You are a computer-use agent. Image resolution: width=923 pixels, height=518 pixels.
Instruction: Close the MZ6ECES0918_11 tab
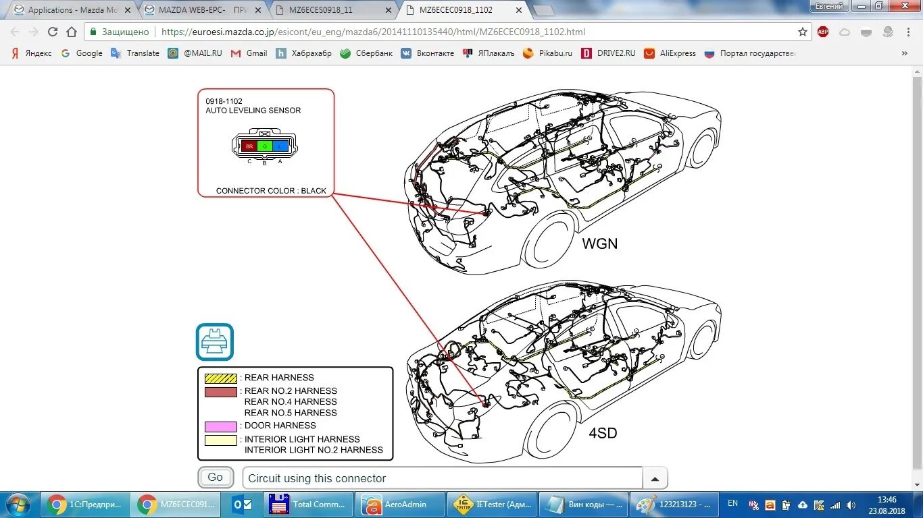coord(388,10)
